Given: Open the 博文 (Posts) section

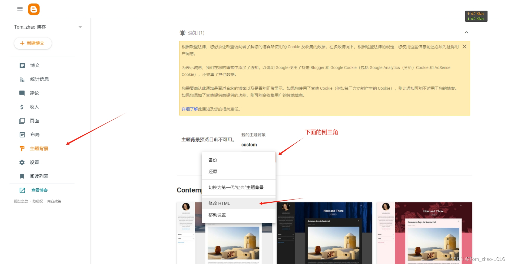Looking at the screenshot, I should coord(34,65).
